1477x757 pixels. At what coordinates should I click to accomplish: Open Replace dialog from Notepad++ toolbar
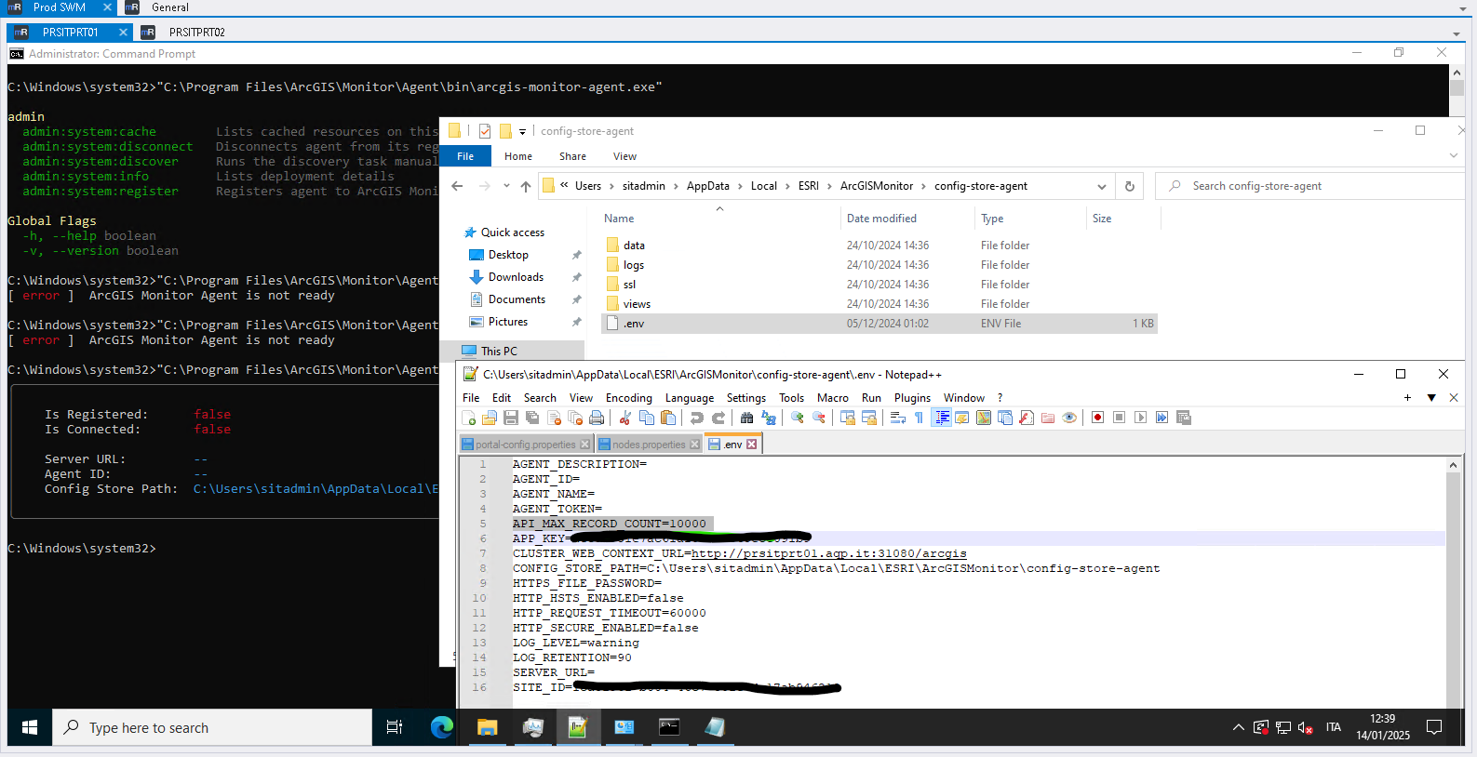tap(769, 418)
